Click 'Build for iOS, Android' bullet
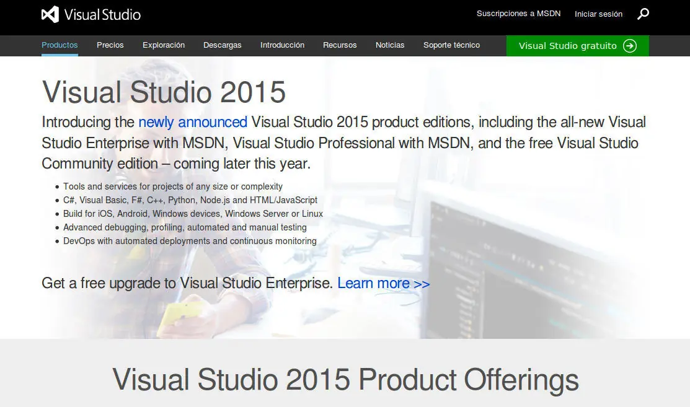Image resolution: width=690 pixels, height=407 pixels. 193,214
